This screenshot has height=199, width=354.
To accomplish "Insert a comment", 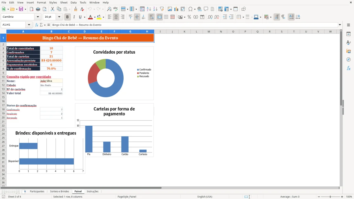I will [x=206, y=9].
